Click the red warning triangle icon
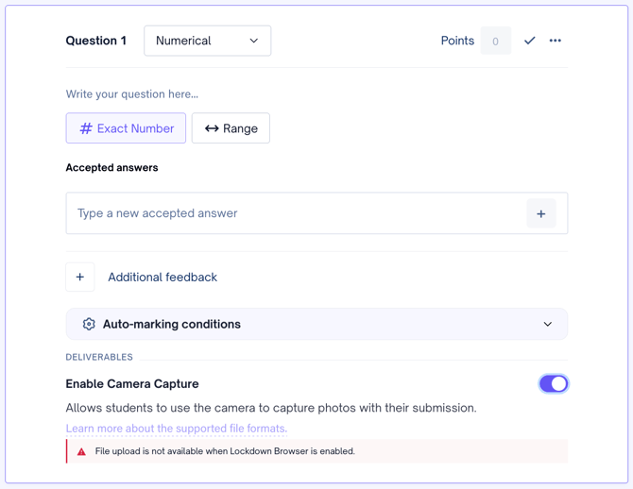Screen dimensions: 633x489 point(81,452)
